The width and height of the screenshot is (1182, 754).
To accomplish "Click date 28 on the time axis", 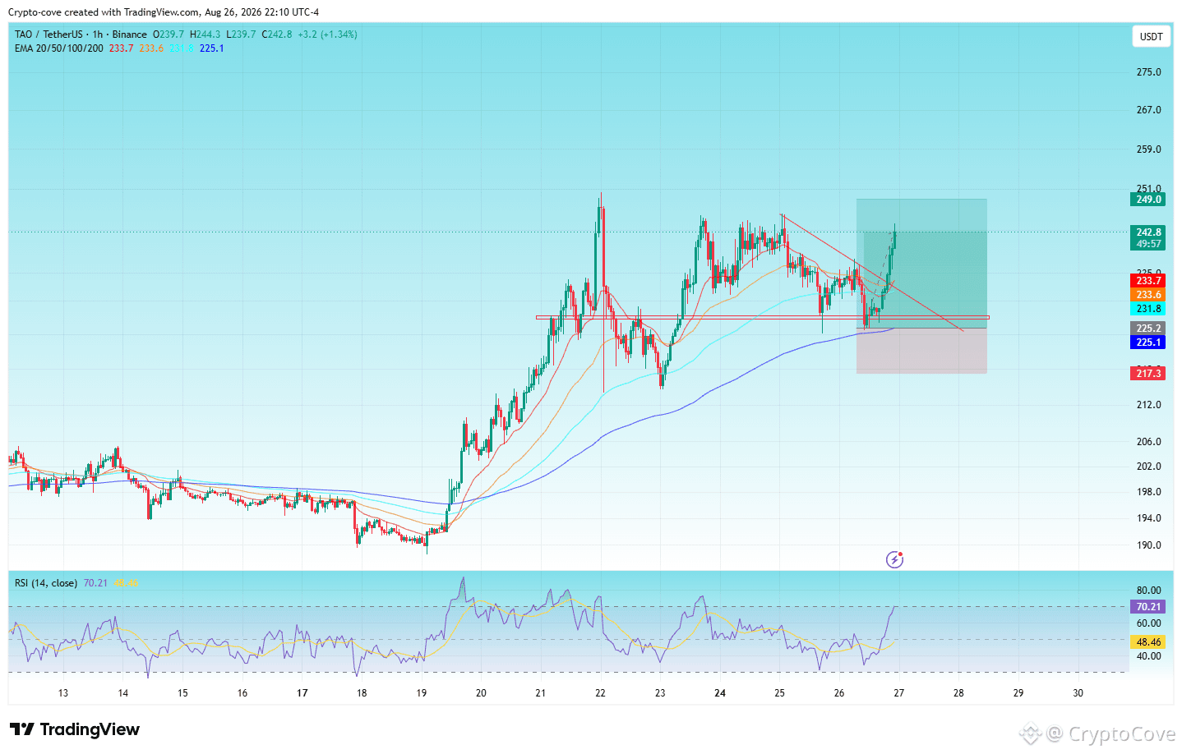I will tap(958, 693).
